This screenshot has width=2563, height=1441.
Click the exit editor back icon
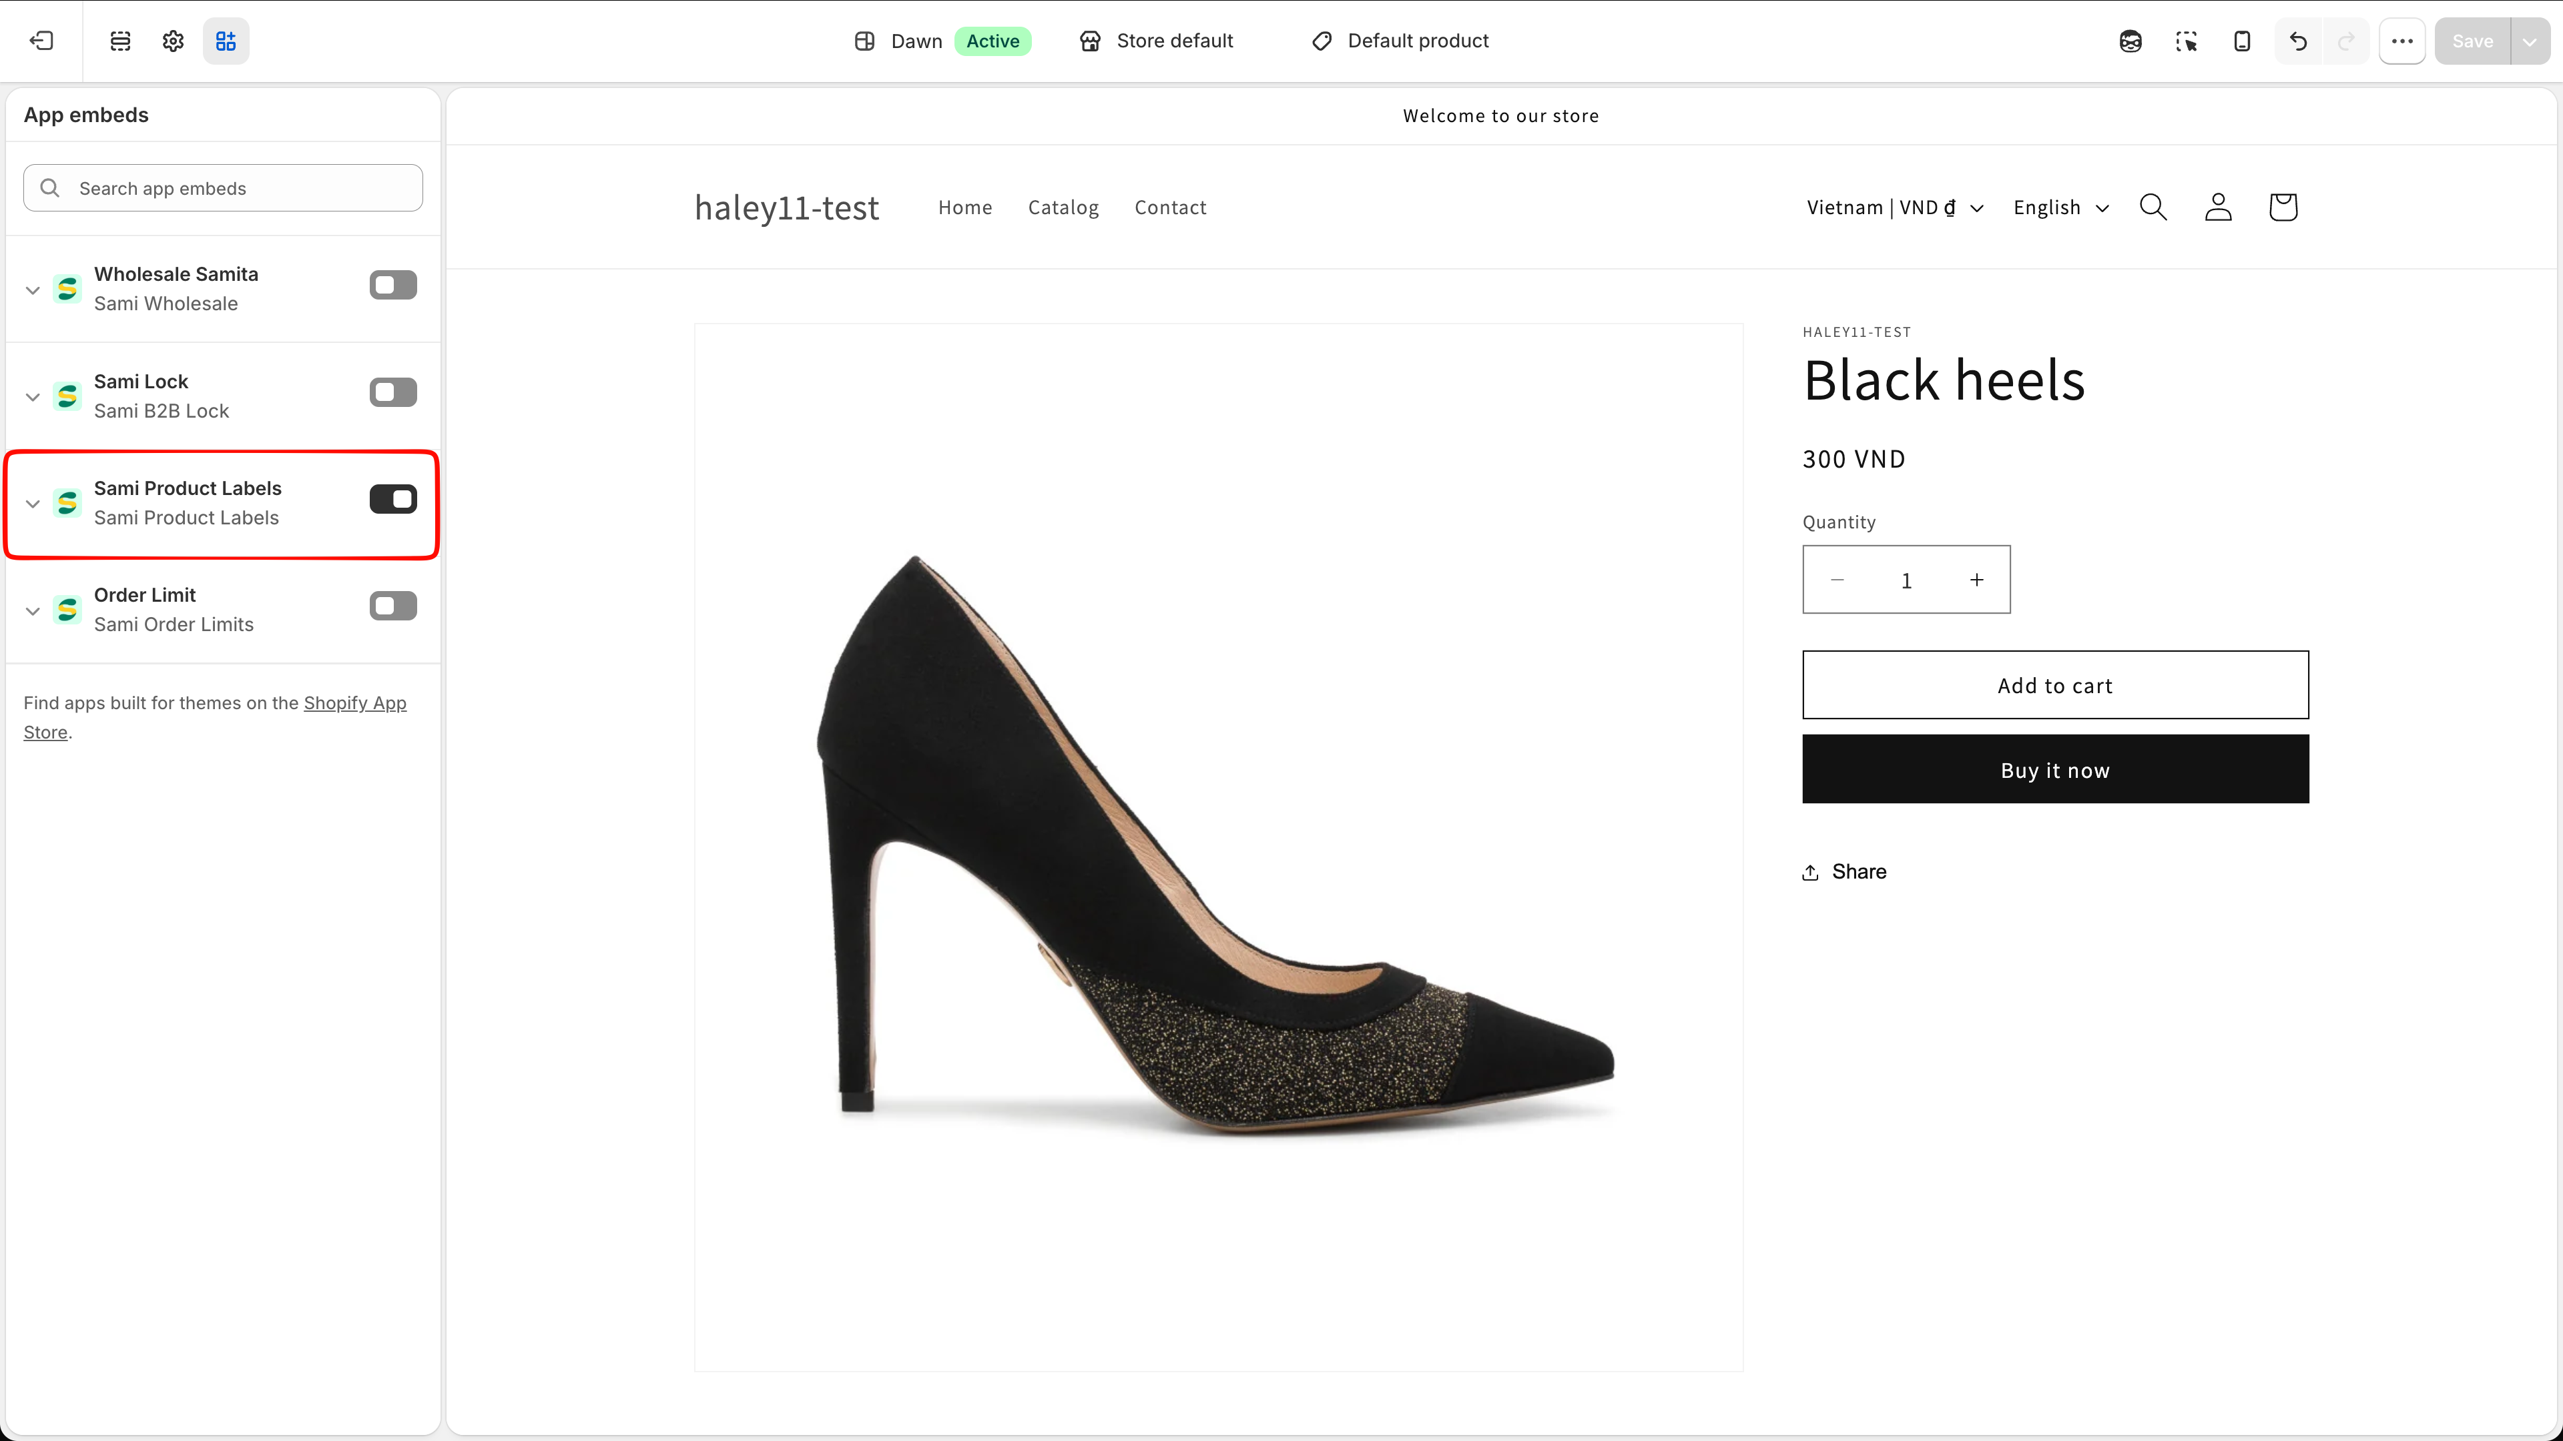click(x=41, y=41)
